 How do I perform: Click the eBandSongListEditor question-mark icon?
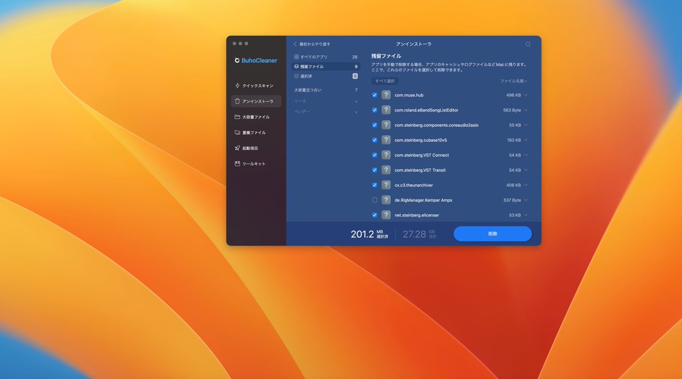(x=386, y=110)
